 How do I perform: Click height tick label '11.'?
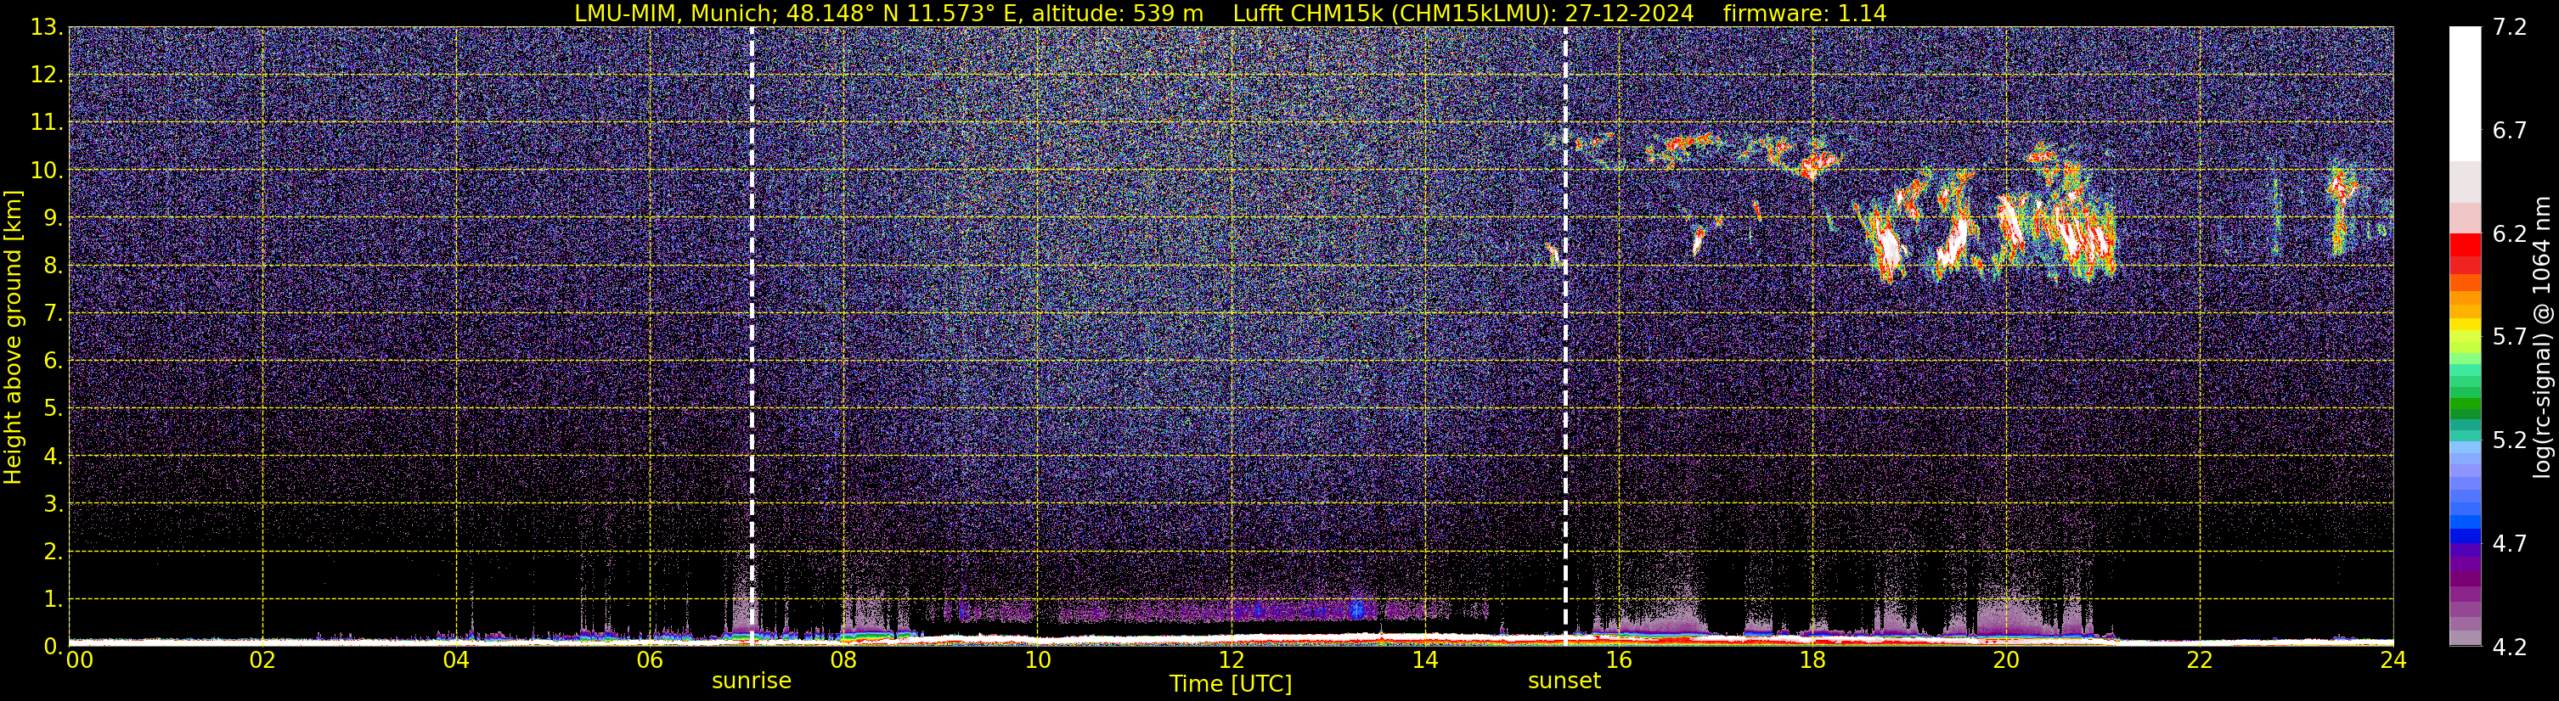coord(47,123)
